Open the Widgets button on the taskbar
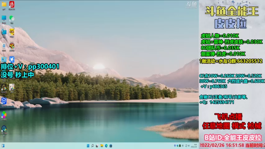Viewport: 265px width, 149px height. tap(3, 146)
